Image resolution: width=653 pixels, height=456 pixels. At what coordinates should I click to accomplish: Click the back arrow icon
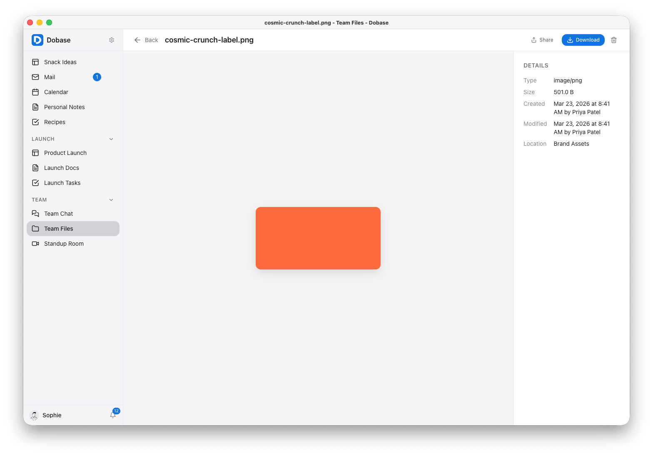pyautogui.click(x=137, y=40)
